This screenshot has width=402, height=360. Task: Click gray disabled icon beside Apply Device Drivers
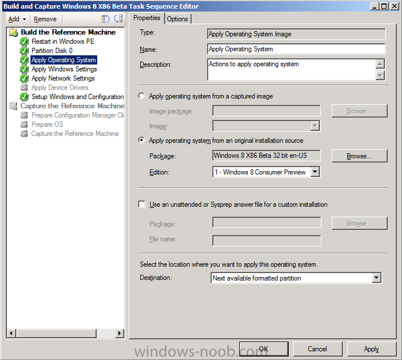24,88
